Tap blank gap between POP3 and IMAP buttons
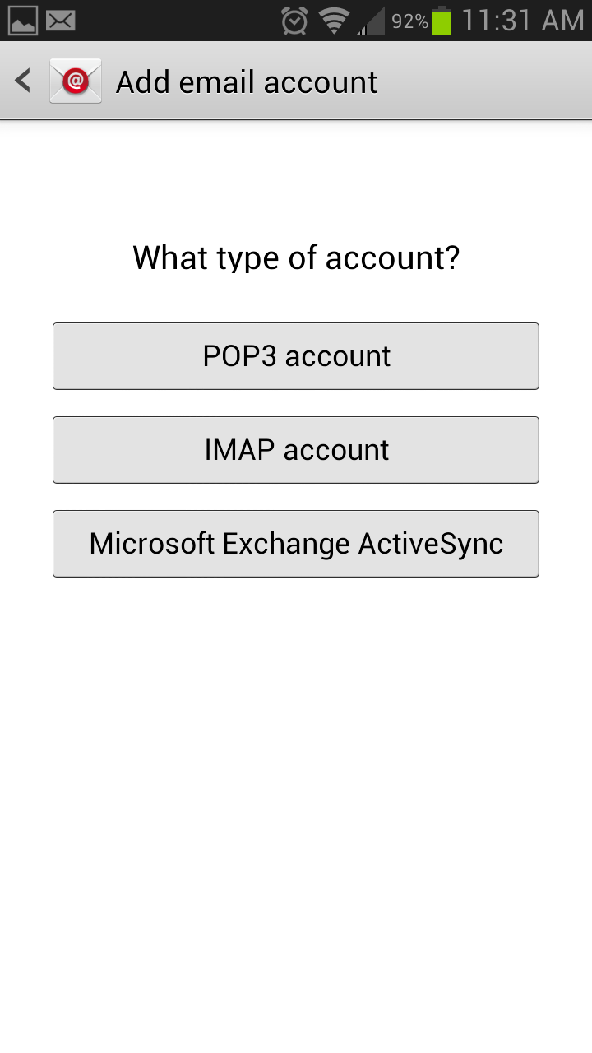Screen dimensions: 592x1053 pos(296,403)
